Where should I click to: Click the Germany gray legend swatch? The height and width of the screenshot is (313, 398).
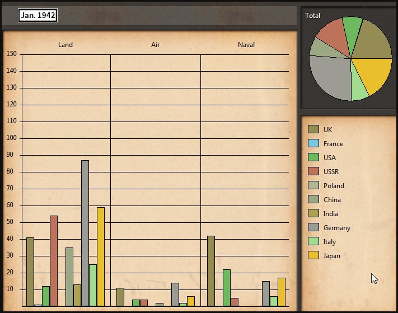click(313, 227)
